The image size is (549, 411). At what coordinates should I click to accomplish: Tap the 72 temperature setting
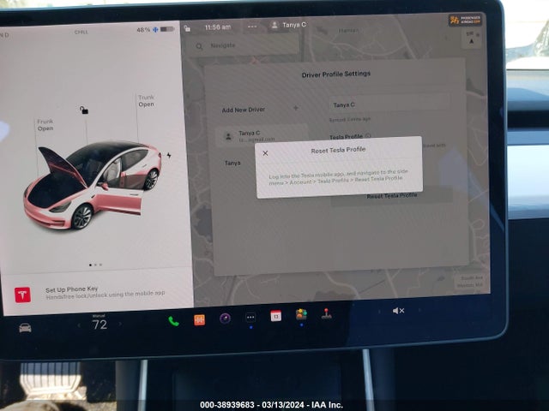[x=100, y=325]
